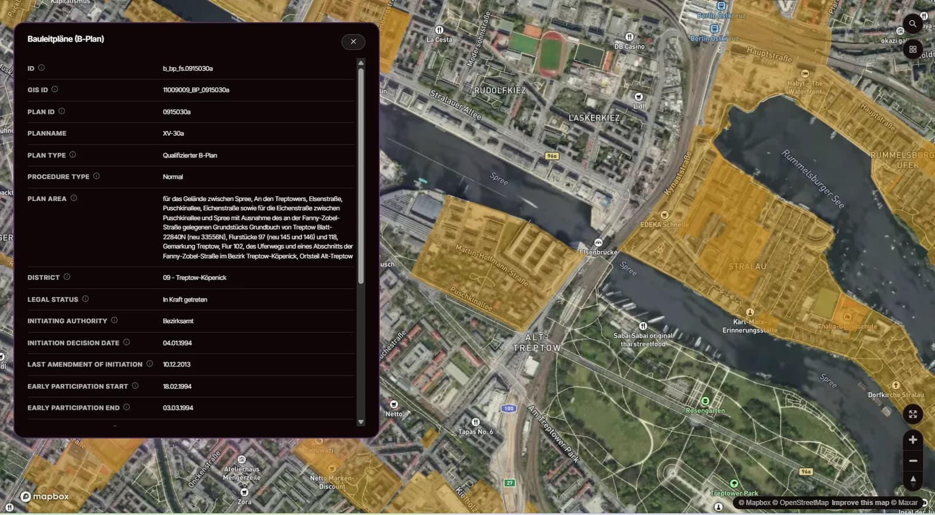This screenshot has width=935, height=515.
Task: Close the Bauleitpläne details panel
Action: point(353,42)
